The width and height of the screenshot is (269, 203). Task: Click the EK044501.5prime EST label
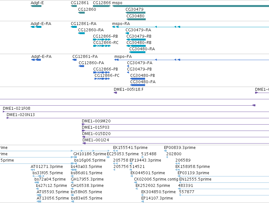(148, 173)
